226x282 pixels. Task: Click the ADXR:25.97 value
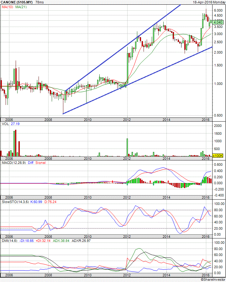tap(81, 241)
